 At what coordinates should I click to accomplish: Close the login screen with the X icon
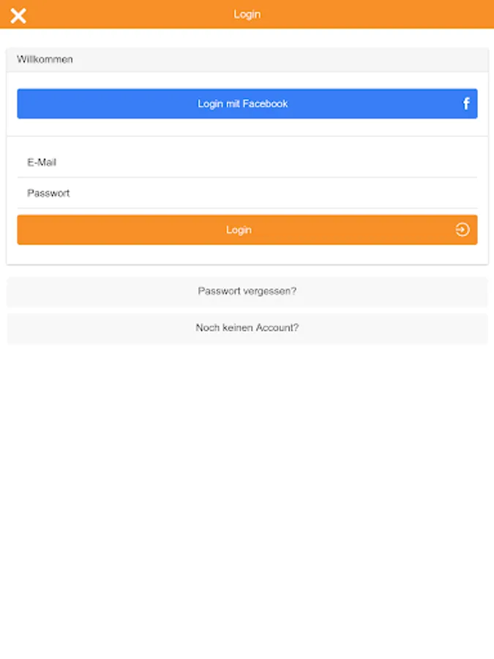click(x=18, y=15)
